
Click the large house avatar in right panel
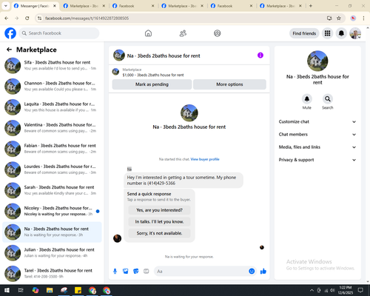[x=317, y=61]
